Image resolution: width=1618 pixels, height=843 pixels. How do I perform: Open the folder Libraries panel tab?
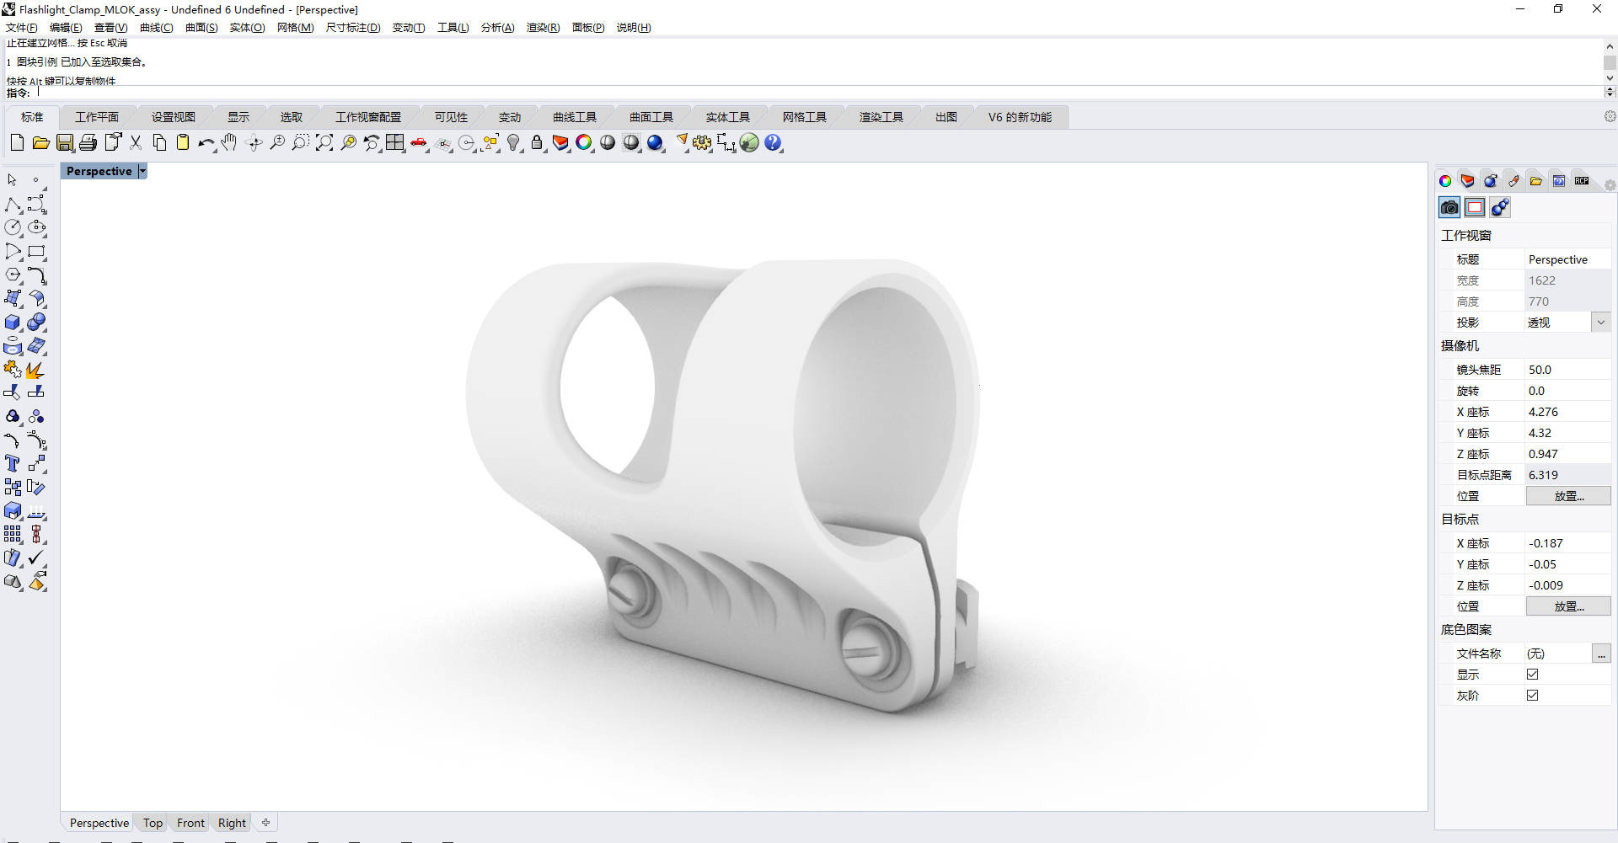pos(1536,181)
